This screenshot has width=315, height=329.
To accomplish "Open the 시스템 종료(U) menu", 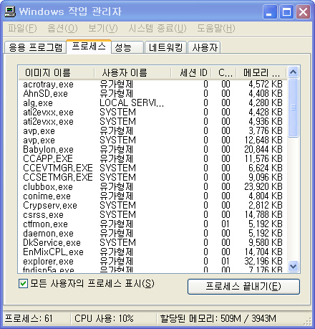I will point(157,29).
